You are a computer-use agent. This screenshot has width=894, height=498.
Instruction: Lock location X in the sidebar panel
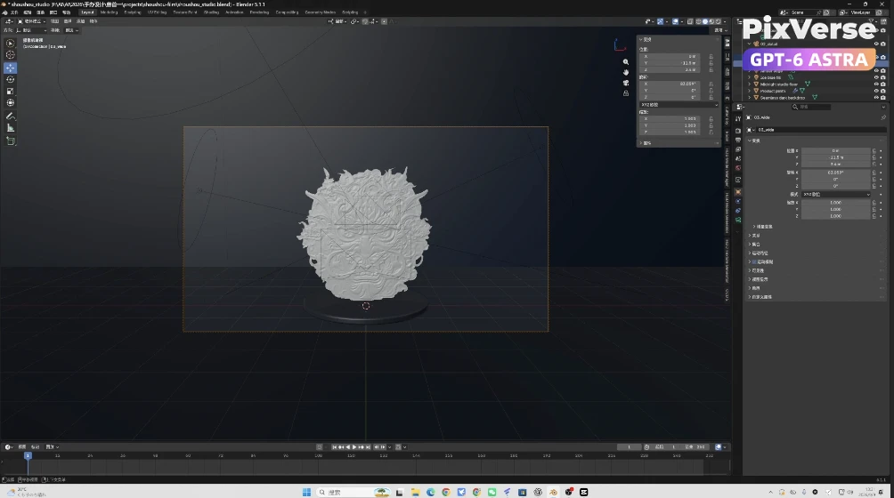(x=711, y=56)
